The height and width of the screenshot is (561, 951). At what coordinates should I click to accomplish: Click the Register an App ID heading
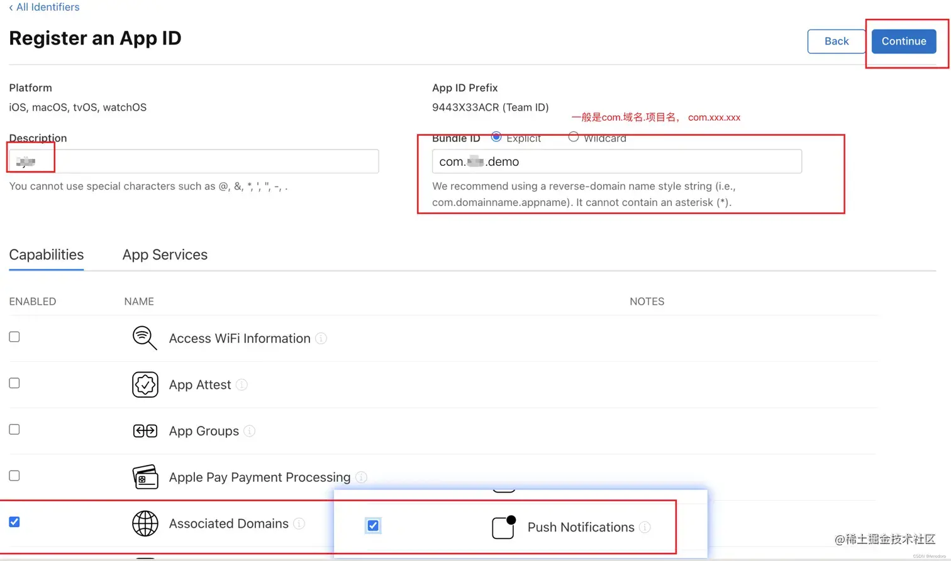(95, 38)
